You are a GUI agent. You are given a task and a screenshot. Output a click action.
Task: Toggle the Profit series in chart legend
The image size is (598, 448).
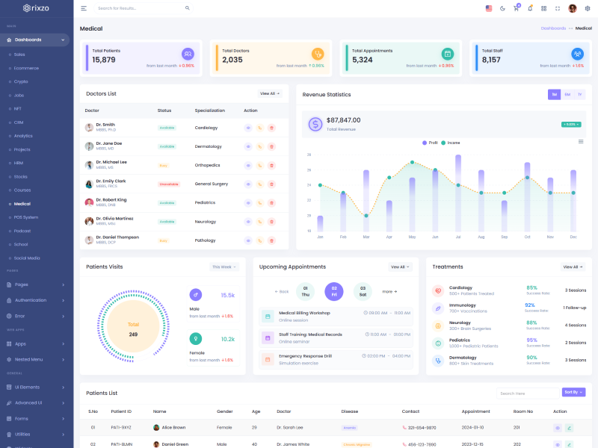430,142
